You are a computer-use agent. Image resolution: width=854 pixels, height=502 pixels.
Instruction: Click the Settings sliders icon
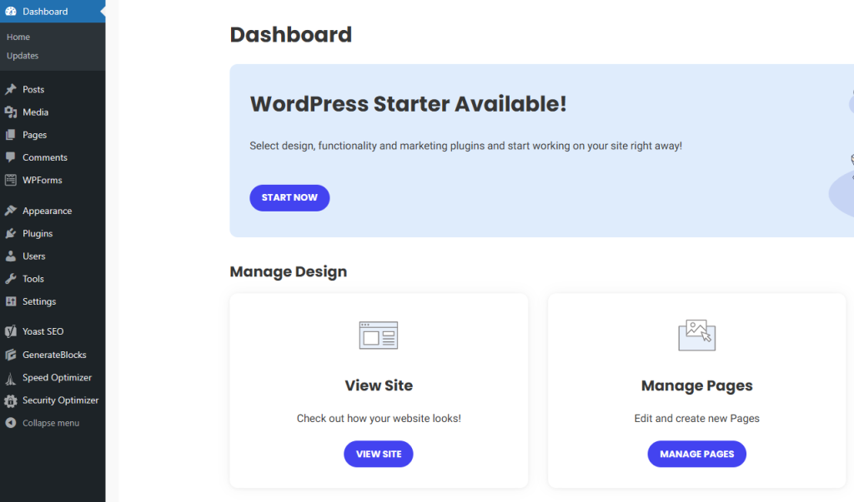pos(10,301)
